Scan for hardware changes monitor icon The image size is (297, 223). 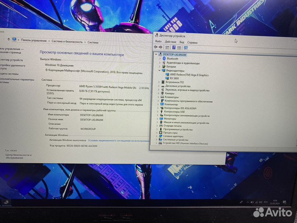pos(186,48)
